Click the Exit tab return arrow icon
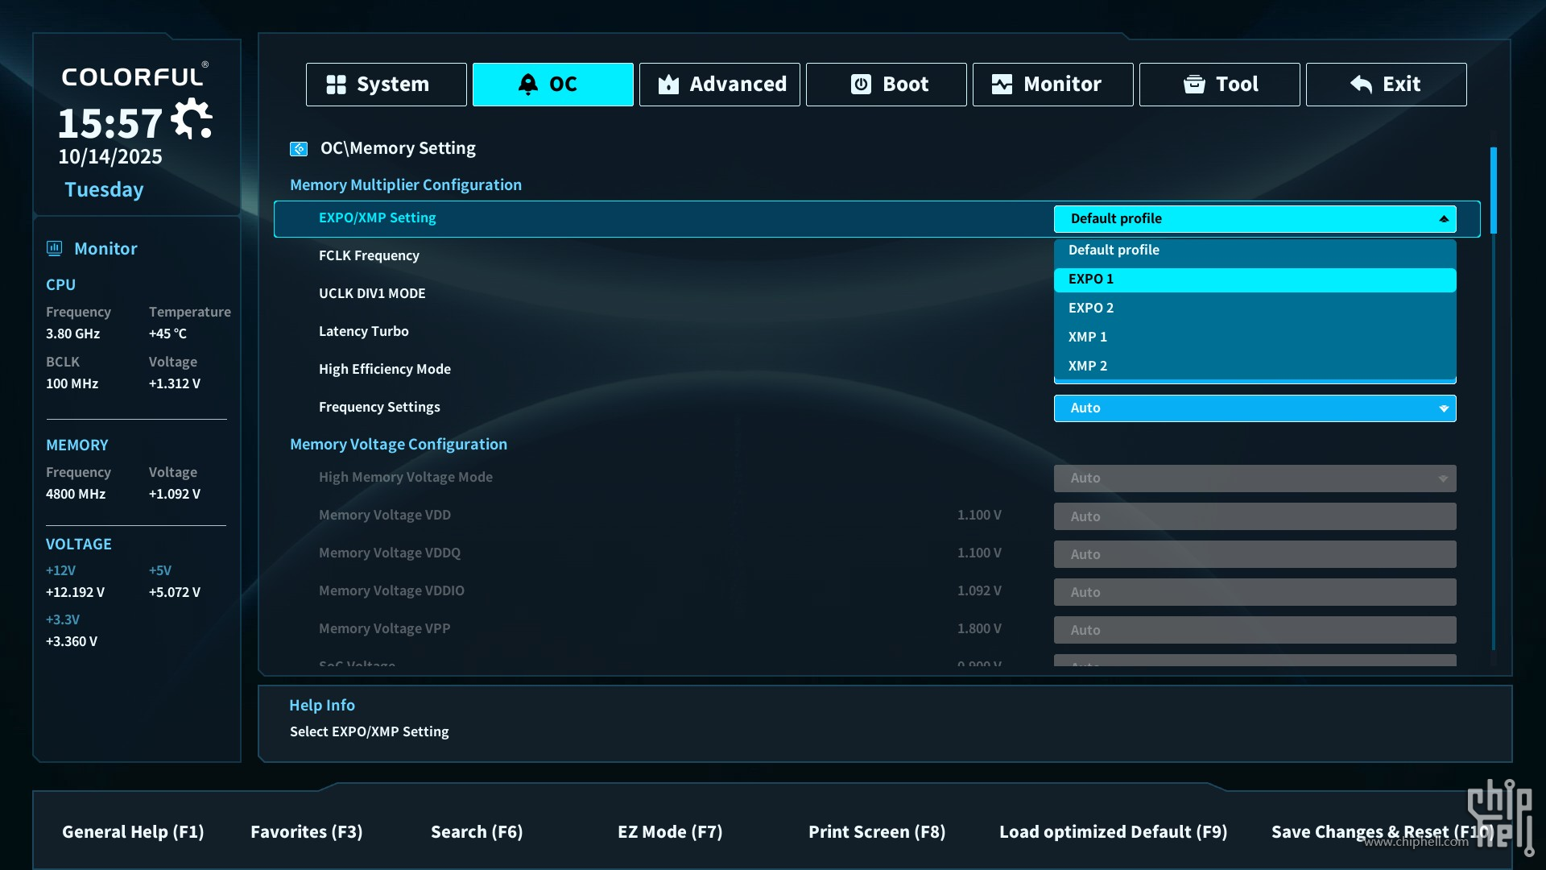1546x870 pixels. (1361, 85)
